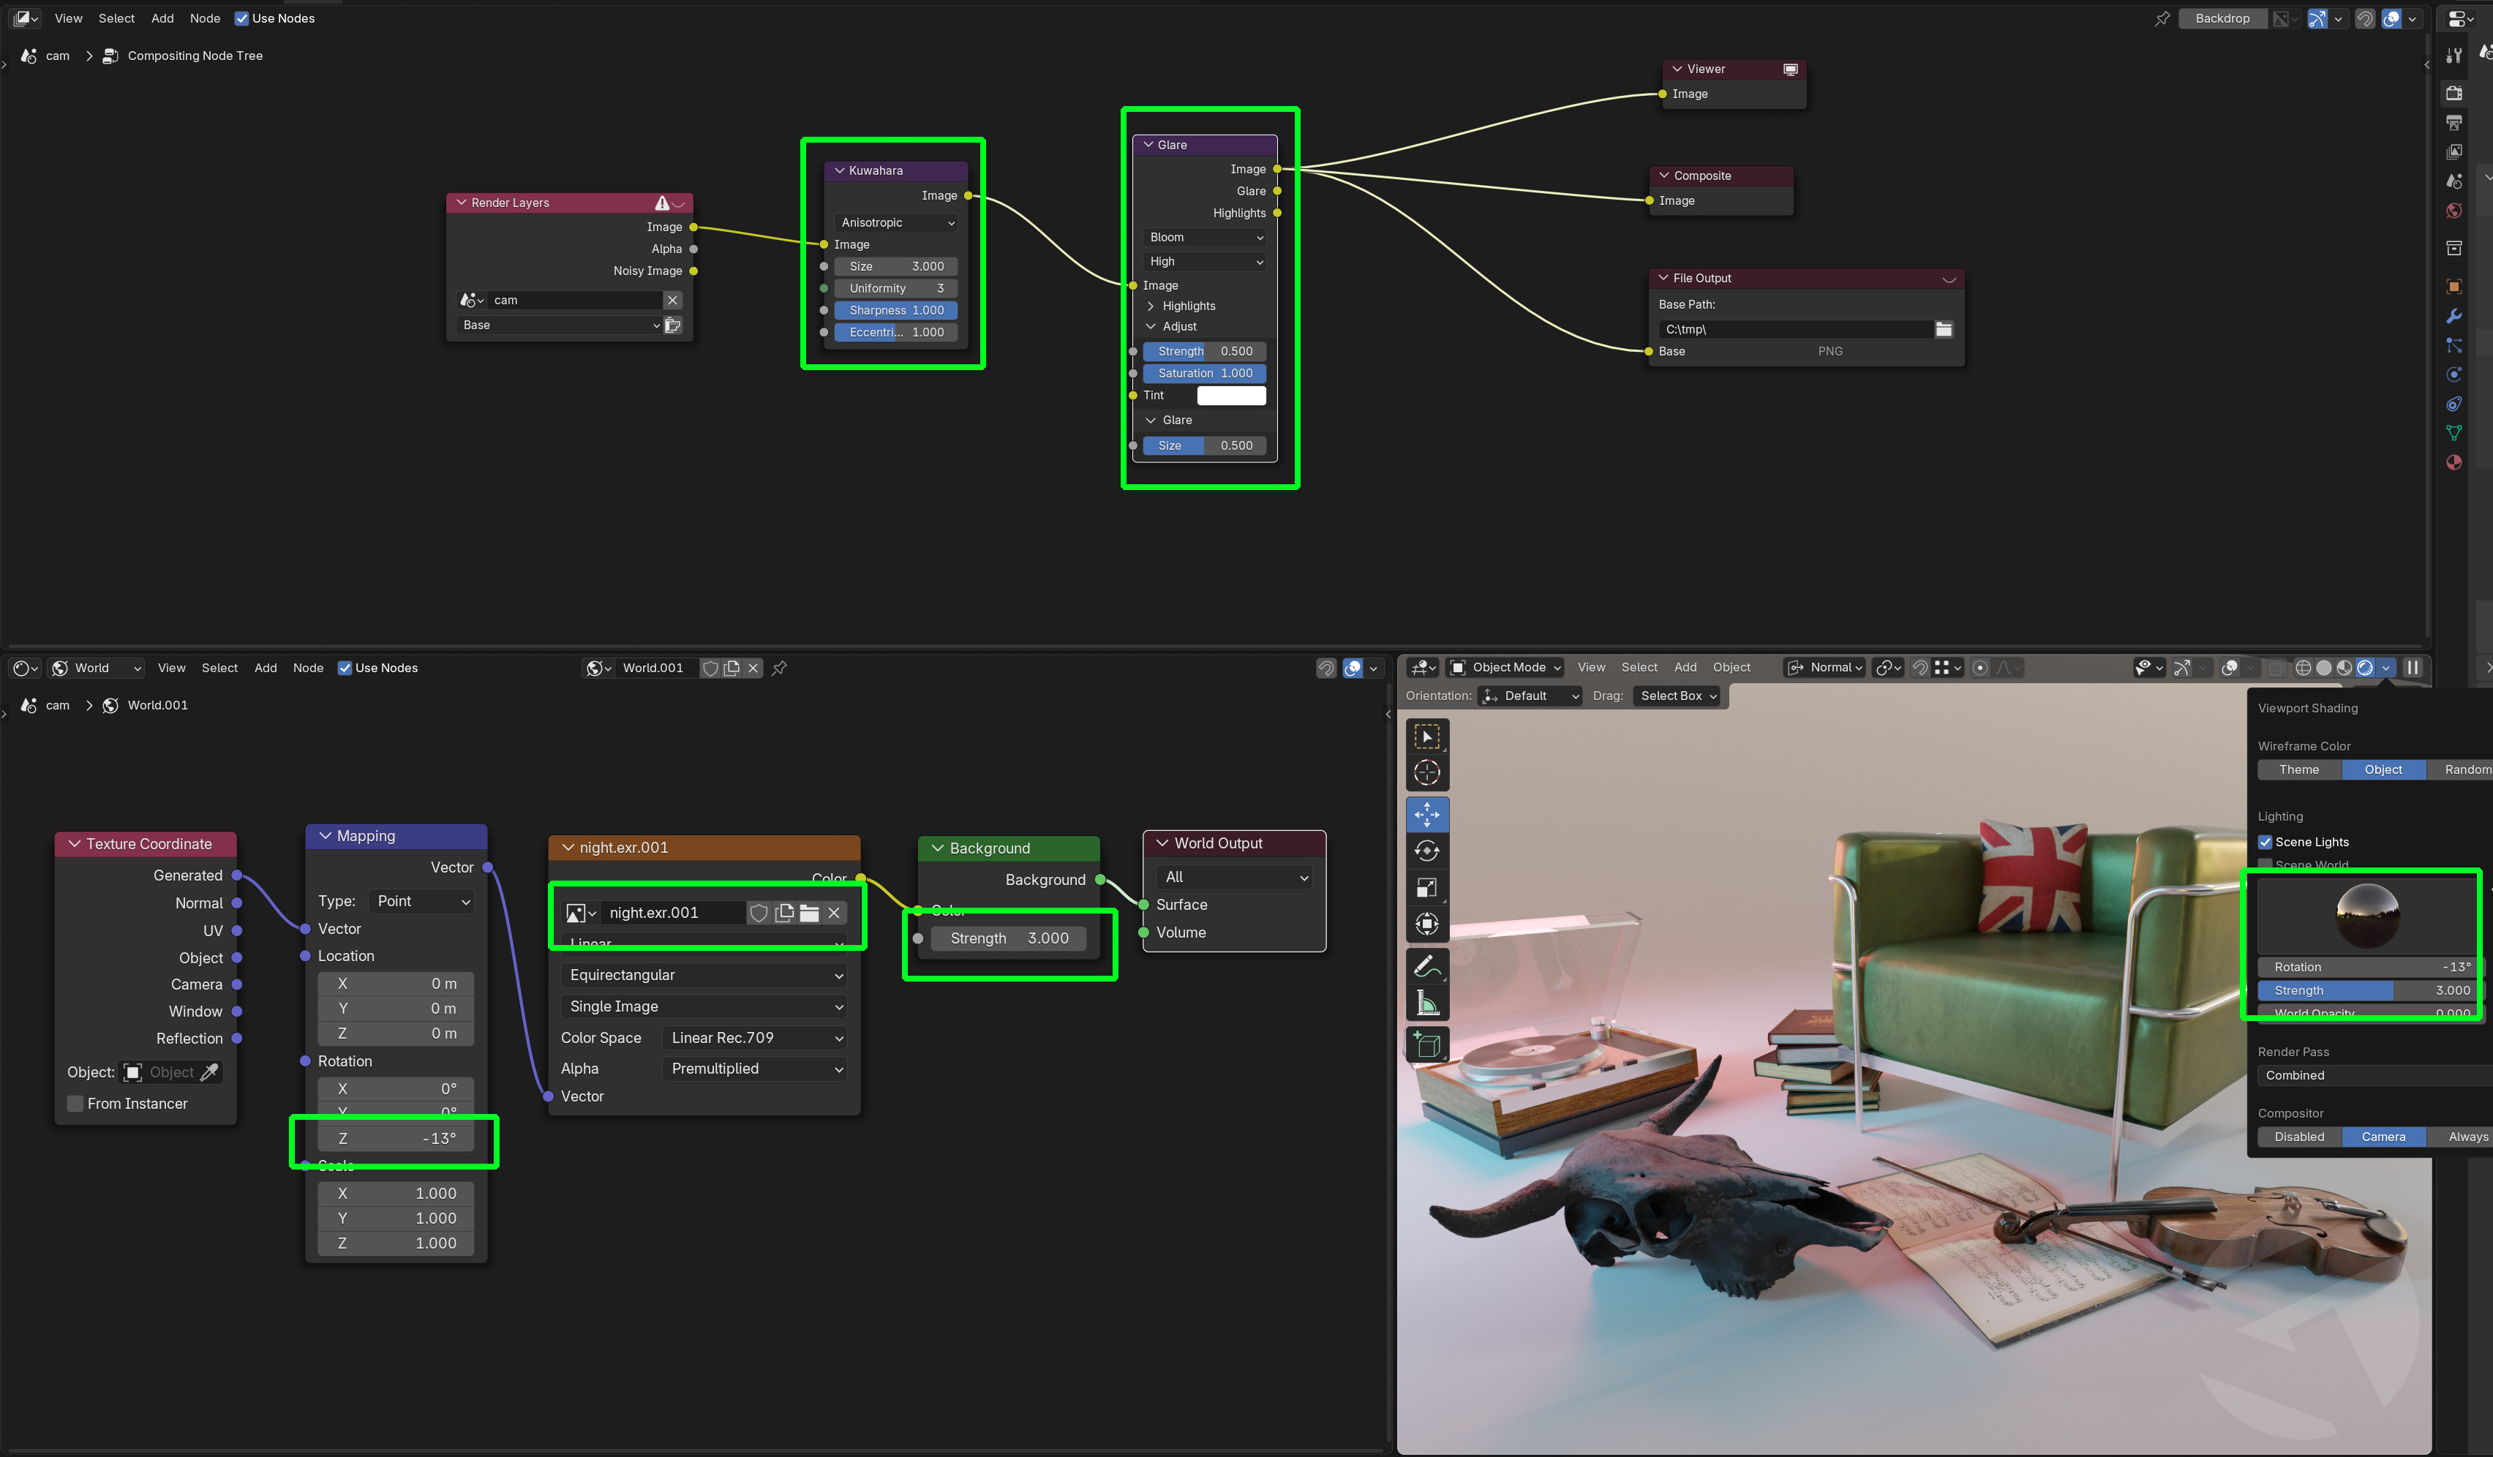The image size is (2493, 1457).
Task: Open the Bloom glare type dropdown
Action: [1204, 238]
